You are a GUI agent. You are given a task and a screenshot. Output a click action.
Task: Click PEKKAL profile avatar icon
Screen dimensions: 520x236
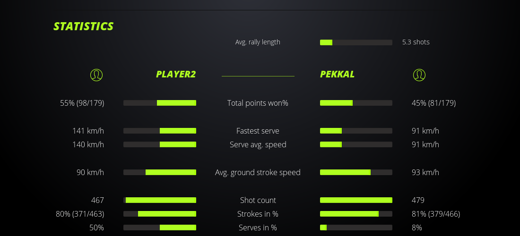(x=419, y=75)
